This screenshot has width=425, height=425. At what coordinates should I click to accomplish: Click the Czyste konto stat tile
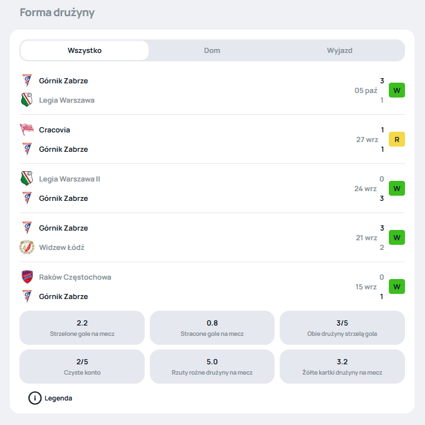tap(82, 366)
